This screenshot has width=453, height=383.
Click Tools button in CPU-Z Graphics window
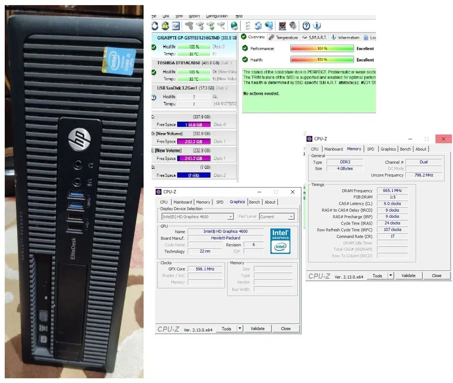click(226, 329)
